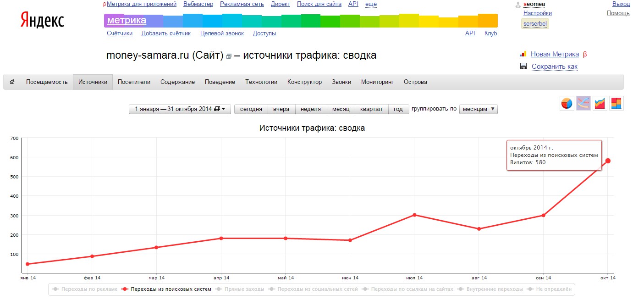The image size is (633, 300).
Task: Click the Выход logout link
Action: coord(621,4)
